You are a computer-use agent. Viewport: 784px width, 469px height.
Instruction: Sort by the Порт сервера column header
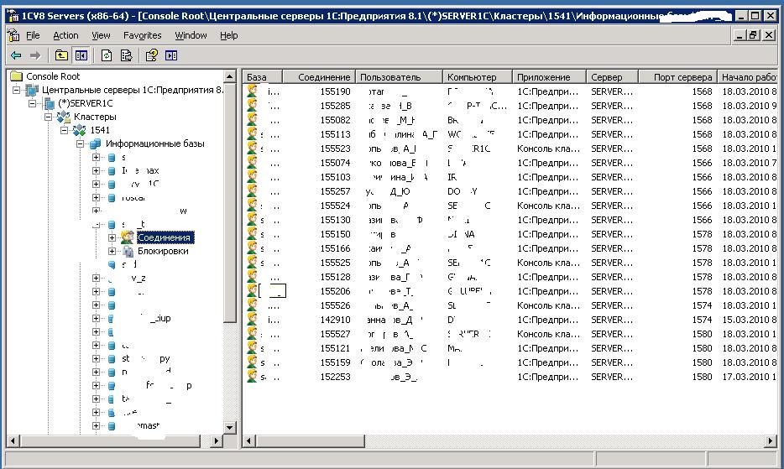click(x=677, y=77)
